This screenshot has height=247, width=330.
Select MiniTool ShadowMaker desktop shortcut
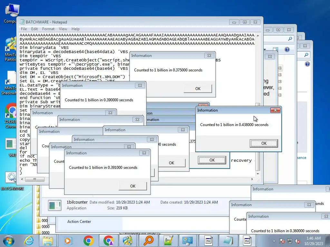(x=9, y=83)
